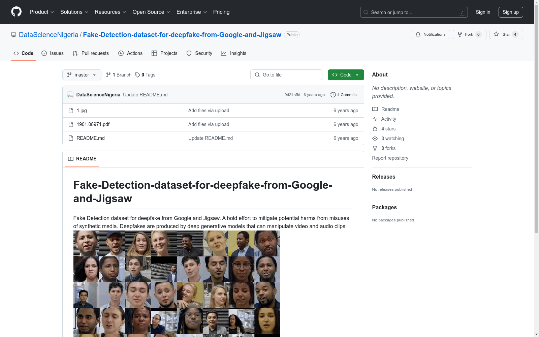Click the slash shortcut icon in search
The height and width of the screenshot is (337, 539).
click(462, 12)
